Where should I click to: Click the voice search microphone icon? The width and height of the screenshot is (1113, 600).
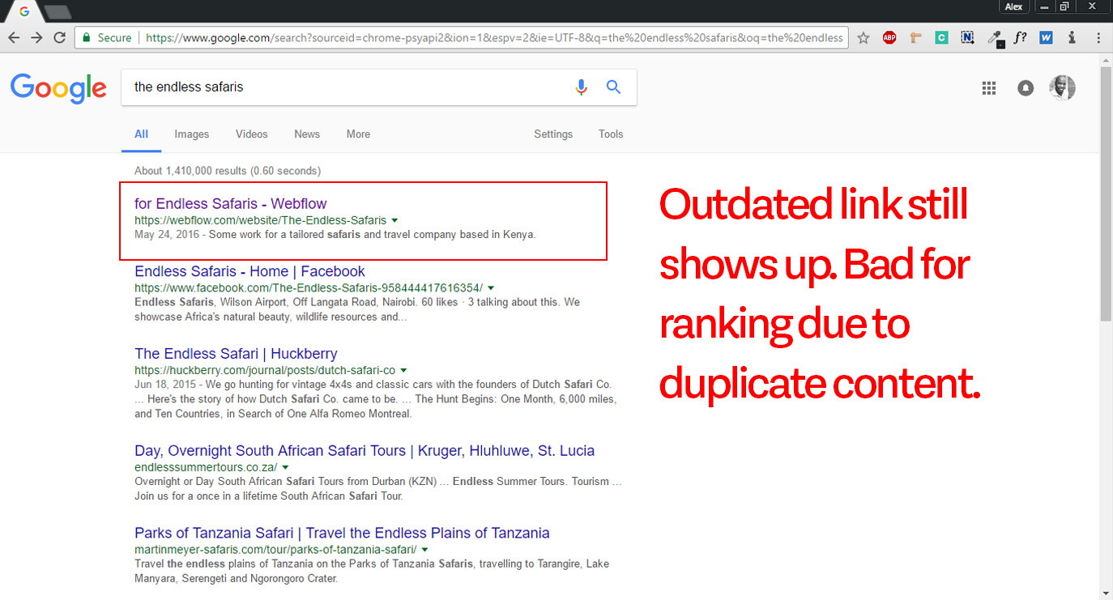pos(581,87)
